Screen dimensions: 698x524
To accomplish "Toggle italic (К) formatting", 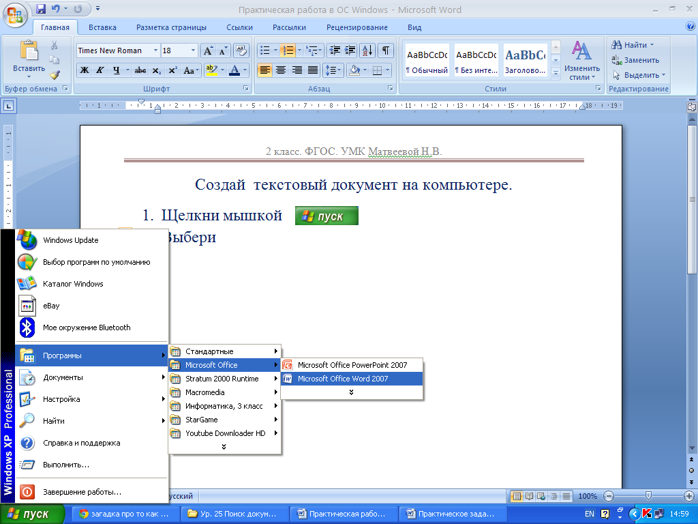I will (100, 70).
